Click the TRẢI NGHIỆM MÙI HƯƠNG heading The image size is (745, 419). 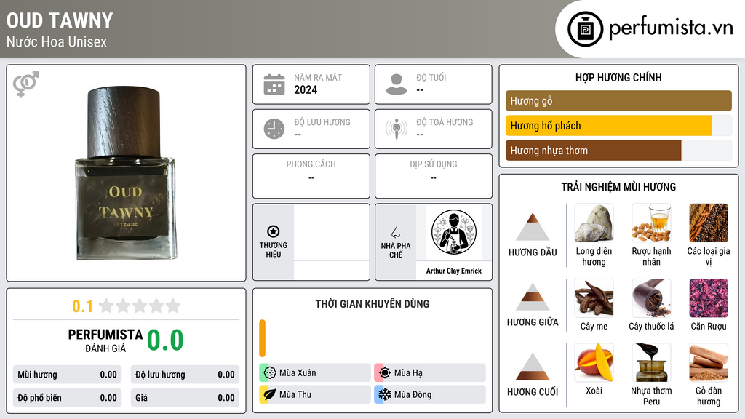tap(618, 187)
